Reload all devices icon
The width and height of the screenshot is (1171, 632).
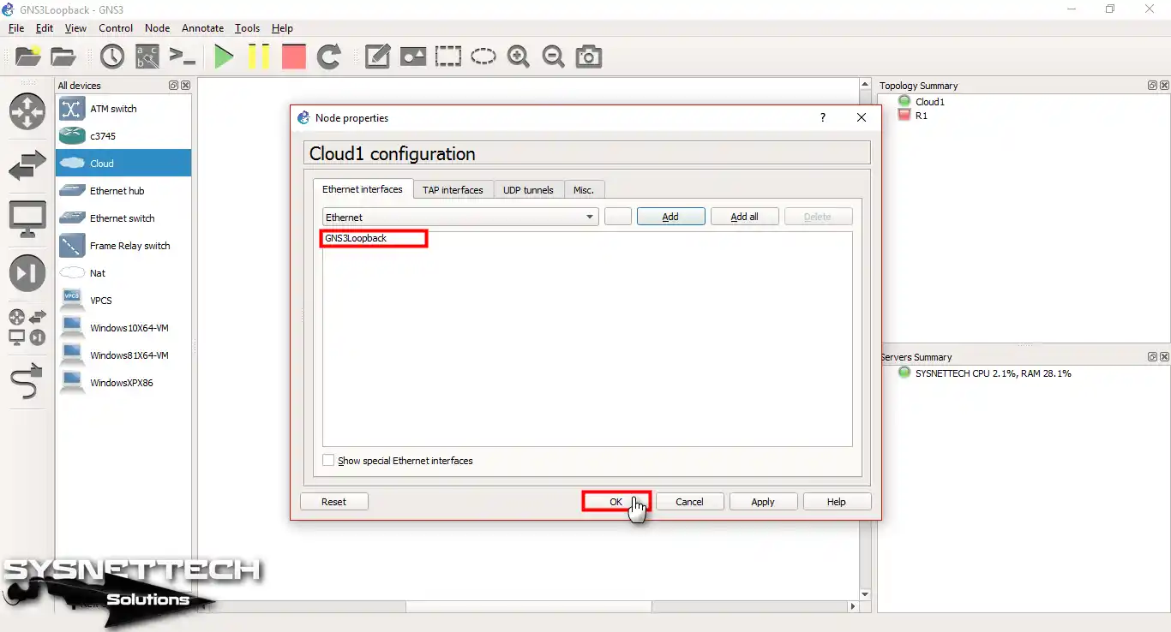coord(329,57)
